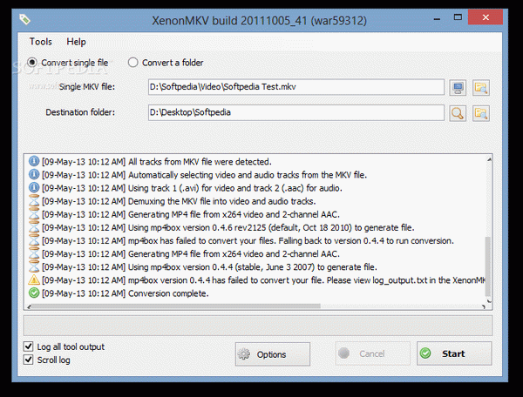Image resolution: width=523 pixels, height=397 pixels.
Task: Click the empty progress bar
Action: click(x=258, y=326)
